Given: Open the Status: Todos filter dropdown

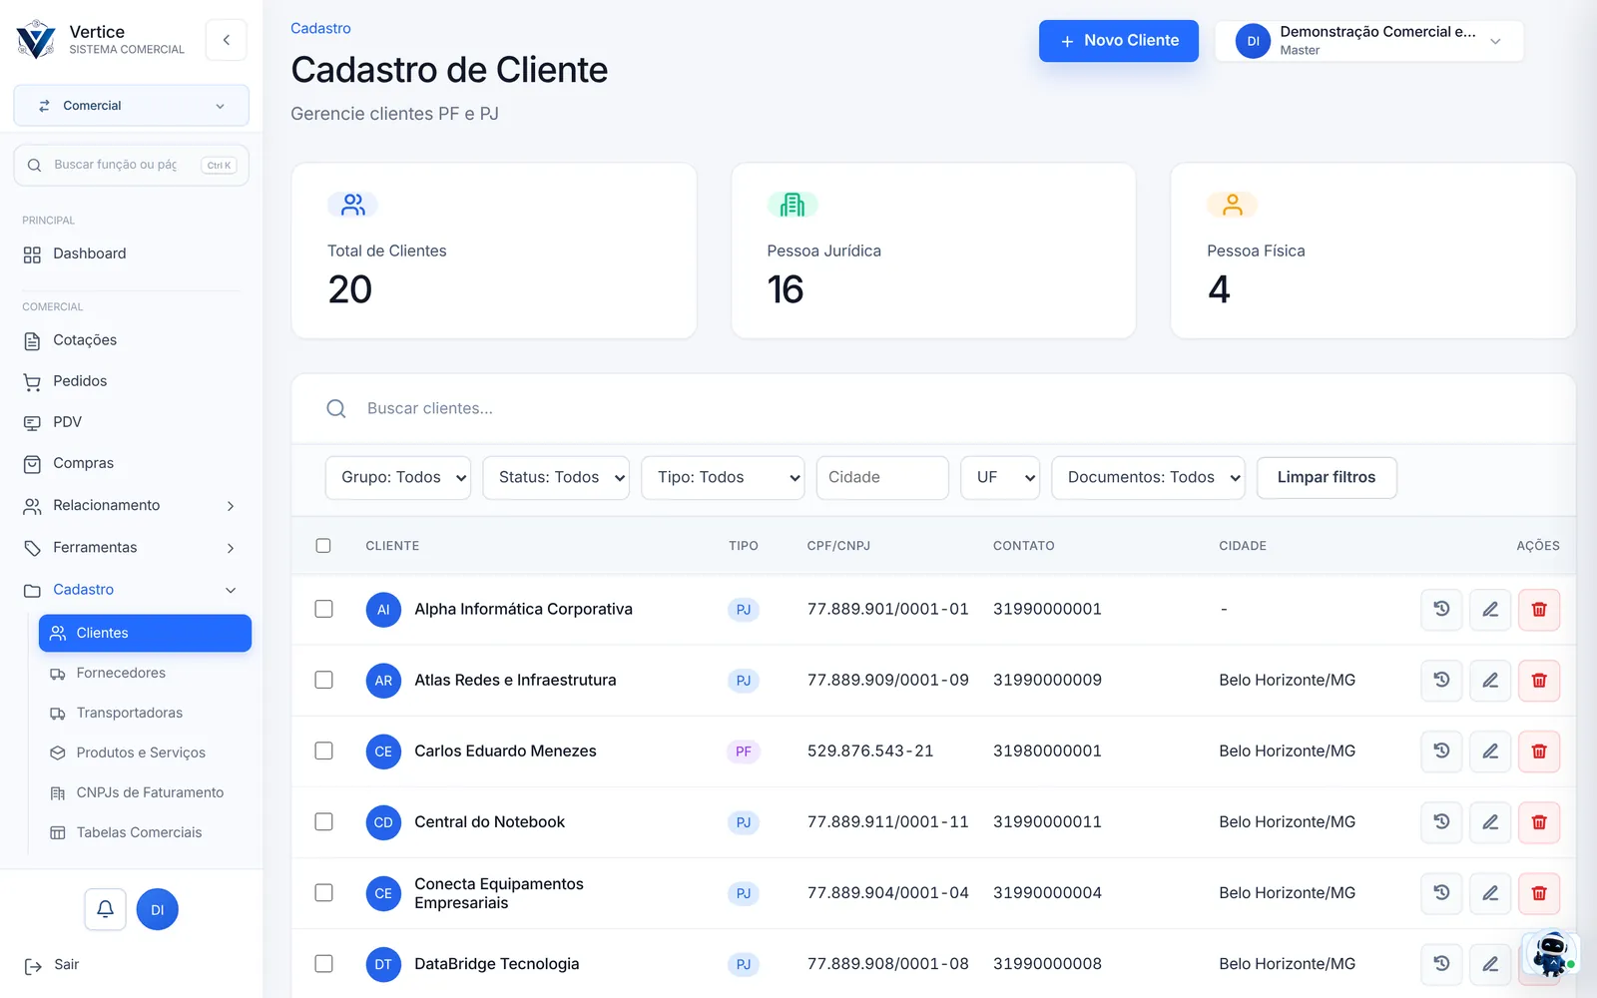Looking at the screenshot, I should (x=556, y=477).
